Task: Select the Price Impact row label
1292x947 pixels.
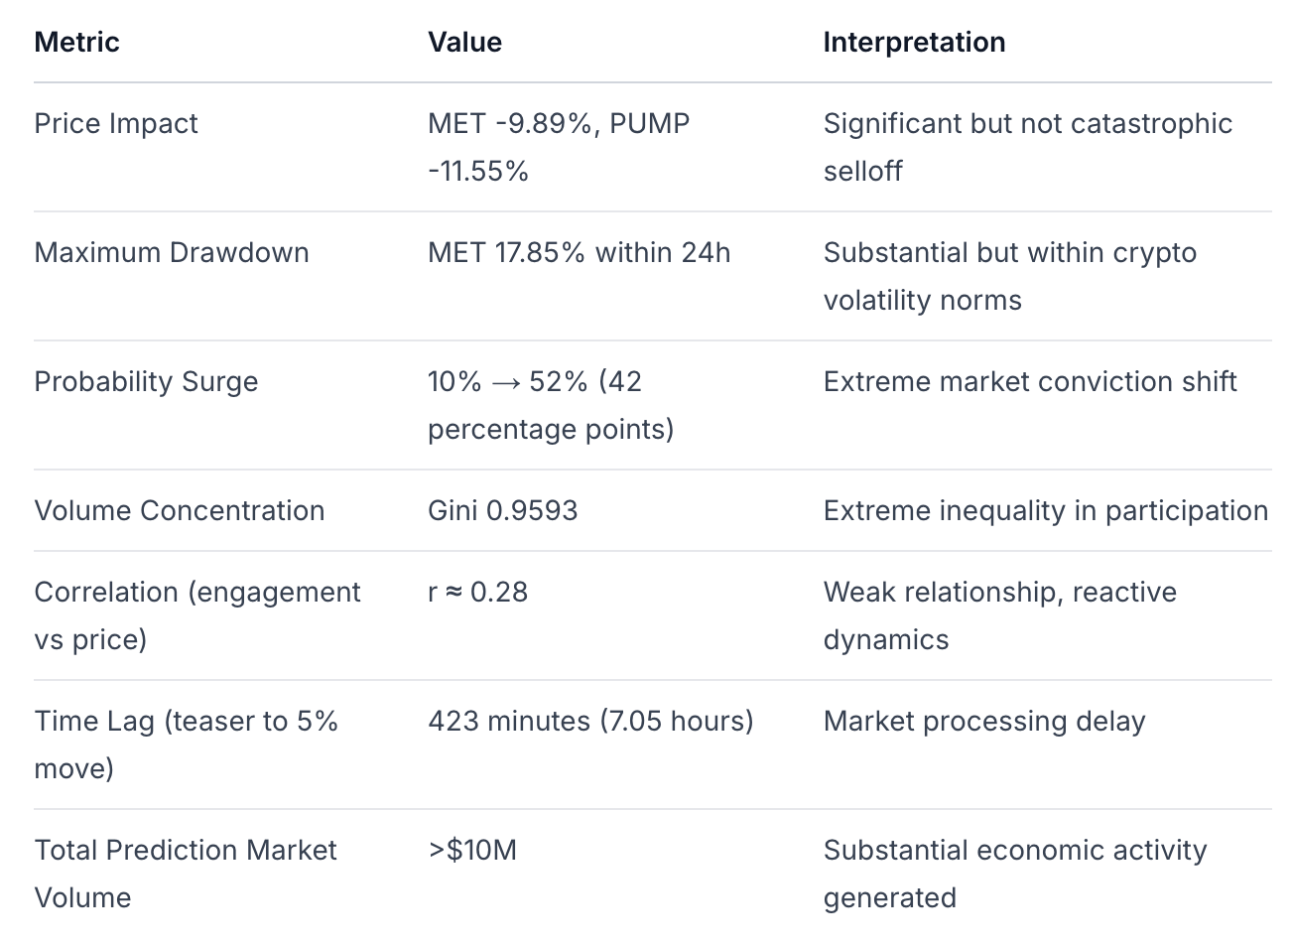Action: [116, 123]
